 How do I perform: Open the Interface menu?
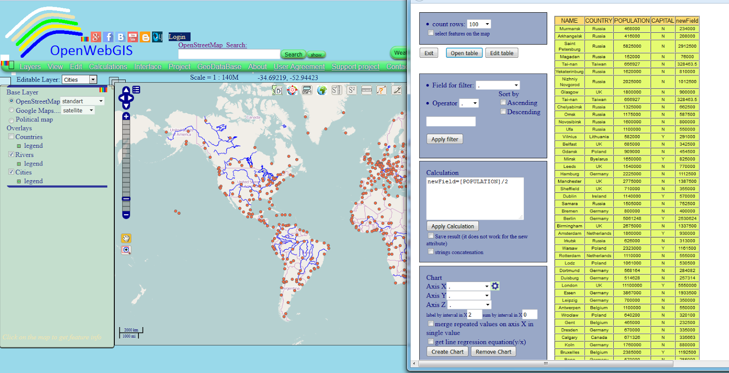[x=148, y=66]
